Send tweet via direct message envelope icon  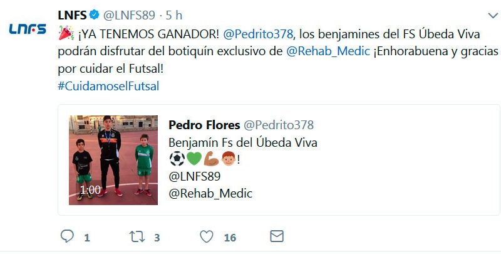click(x=277, y=236)
